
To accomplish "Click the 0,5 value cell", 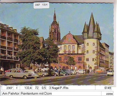I will [x=43, y=88].
